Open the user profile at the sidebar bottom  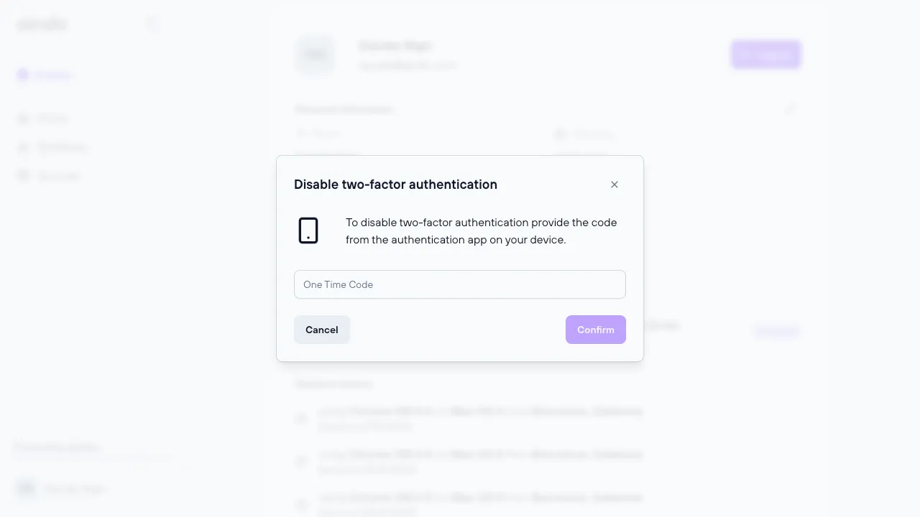coord(61,488)
